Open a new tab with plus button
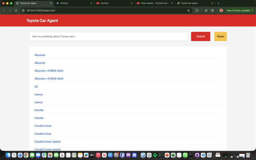The width and height of the screenshot is (256, 160). click(218, 3)
